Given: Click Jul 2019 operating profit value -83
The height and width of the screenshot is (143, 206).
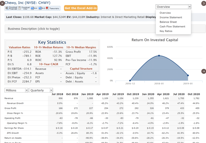Looking at the screenshot, I should [122, 118].
